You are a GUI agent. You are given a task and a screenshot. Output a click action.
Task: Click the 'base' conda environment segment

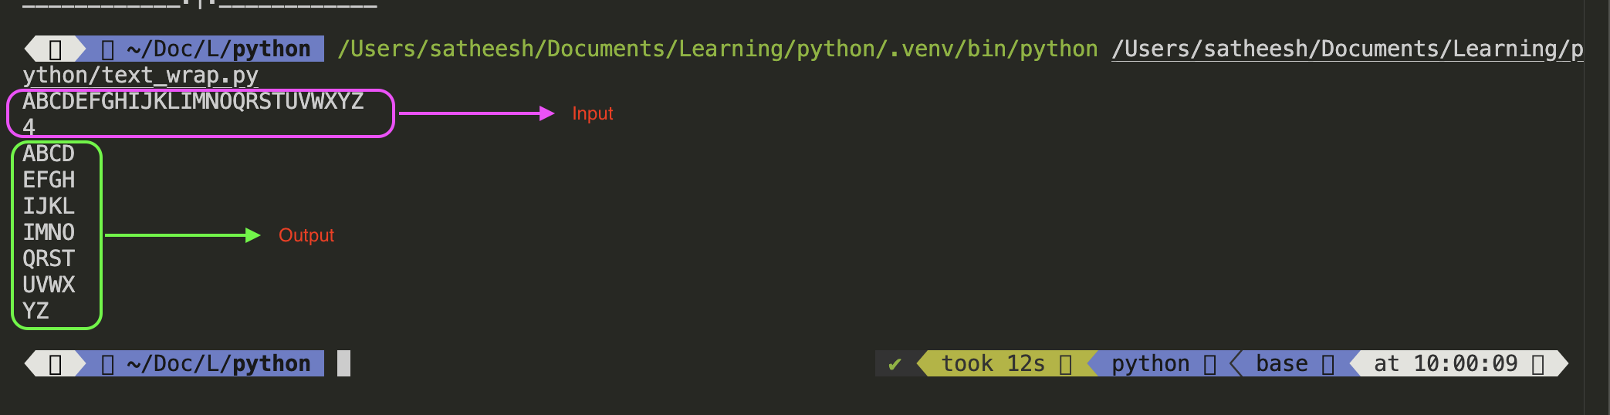[1281, 364]
